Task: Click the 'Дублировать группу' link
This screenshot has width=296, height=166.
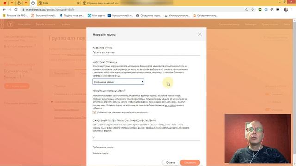Action: (x=103, y=147)
